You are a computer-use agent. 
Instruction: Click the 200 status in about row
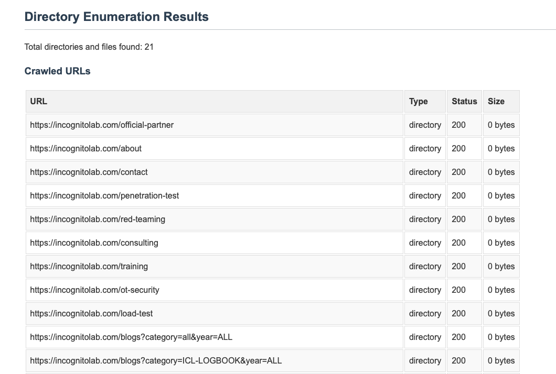tap(464, 148)
